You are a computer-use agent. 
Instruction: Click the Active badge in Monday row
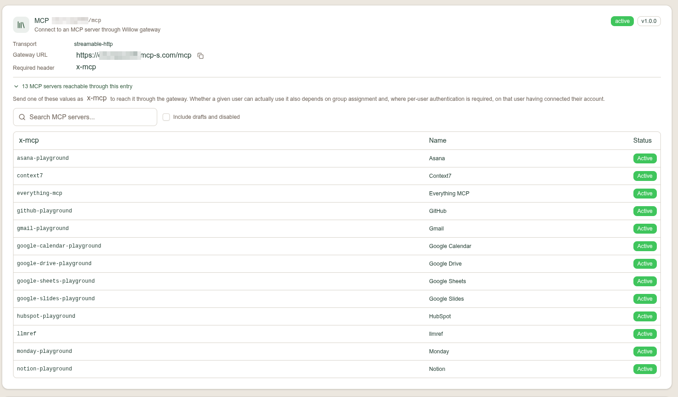pyautogui.click(x=645, y=352)
